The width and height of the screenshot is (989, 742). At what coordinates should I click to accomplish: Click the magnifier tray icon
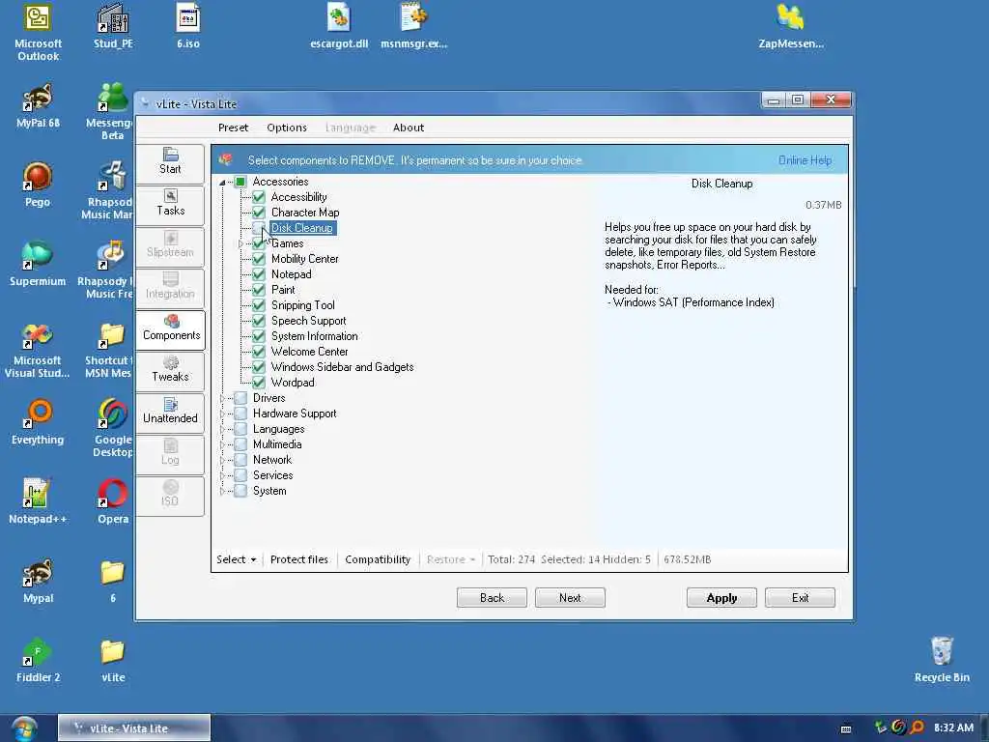tap(918, 728)
